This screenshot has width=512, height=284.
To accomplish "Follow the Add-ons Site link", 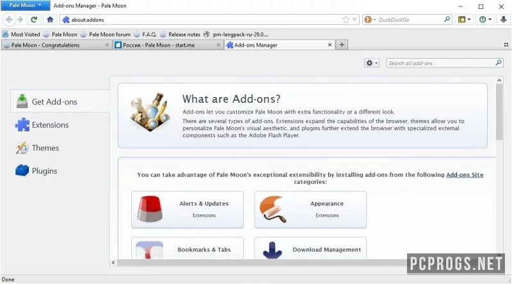I will click(465, 175).
